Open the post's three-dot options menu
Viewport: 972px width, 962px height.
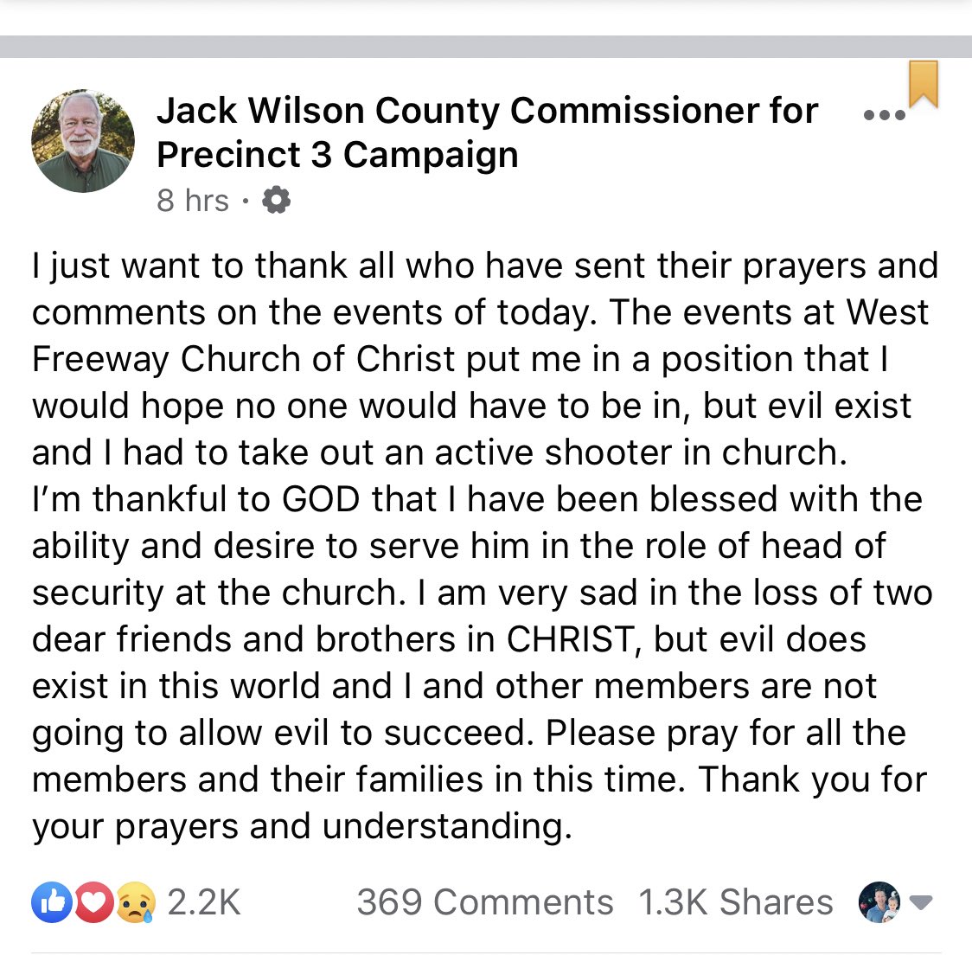(x=885, y=115)
